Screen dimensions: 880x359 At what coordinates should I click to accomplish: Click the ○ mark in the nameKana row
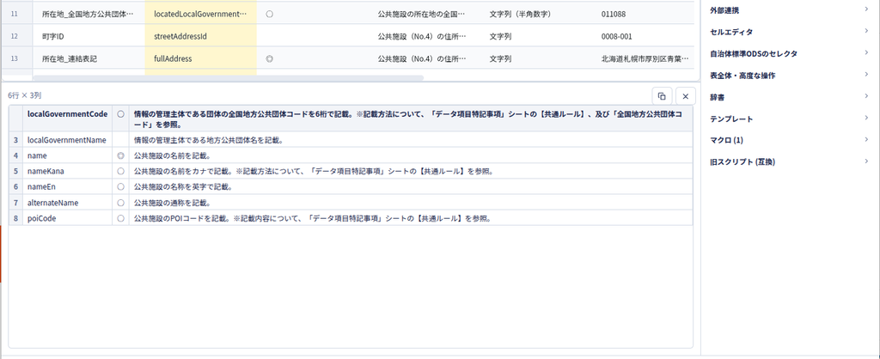[x=120, y=171]
